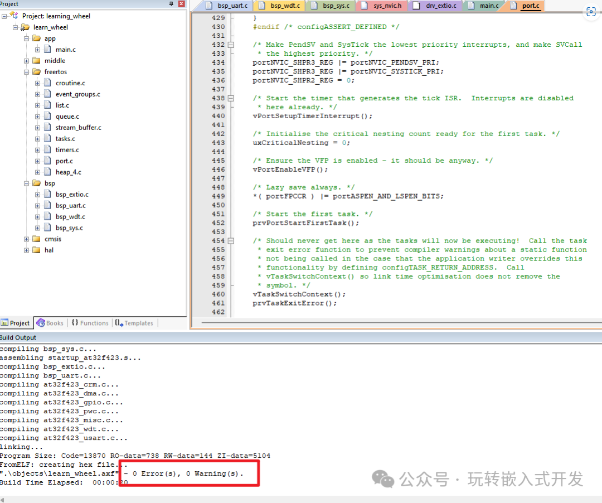
Task: Click the cmsis folder icon
Action: (36, 239)
